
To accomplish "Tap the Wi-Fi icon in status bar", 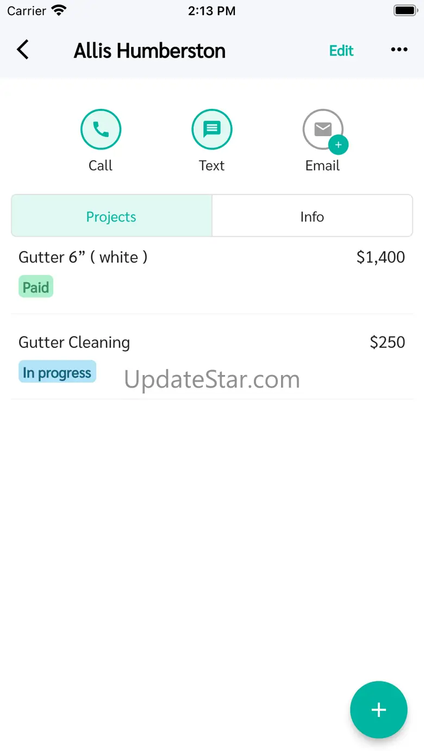I will pyautogui.click(x=58, y=11).
